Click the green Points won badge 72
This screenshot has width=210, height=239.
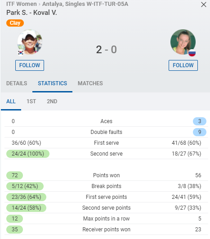(14, 175)
